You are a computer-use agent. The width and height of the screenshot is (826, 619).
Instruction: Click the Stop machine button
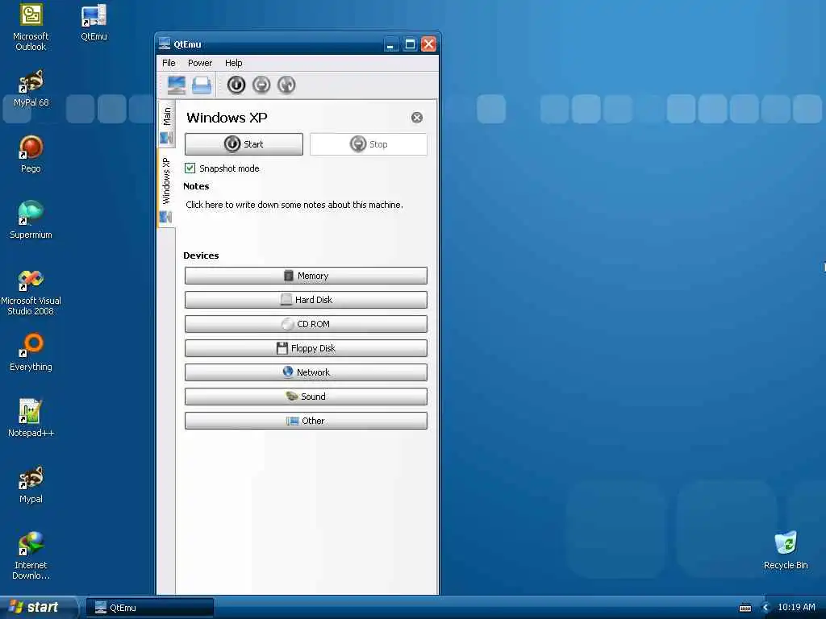pos(368,144)
